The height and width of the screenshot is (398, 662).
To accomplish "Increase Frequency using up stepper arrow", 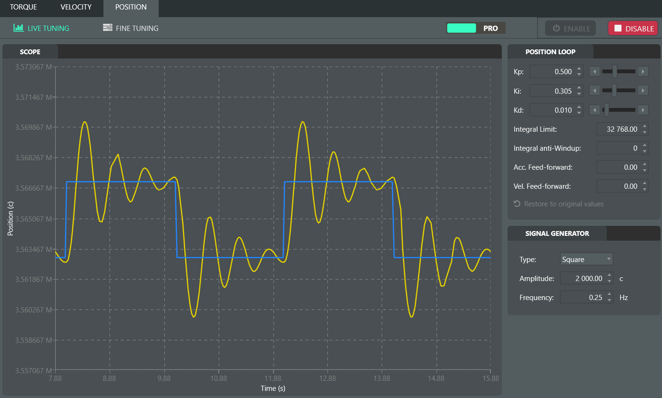I will coord(610,294).
